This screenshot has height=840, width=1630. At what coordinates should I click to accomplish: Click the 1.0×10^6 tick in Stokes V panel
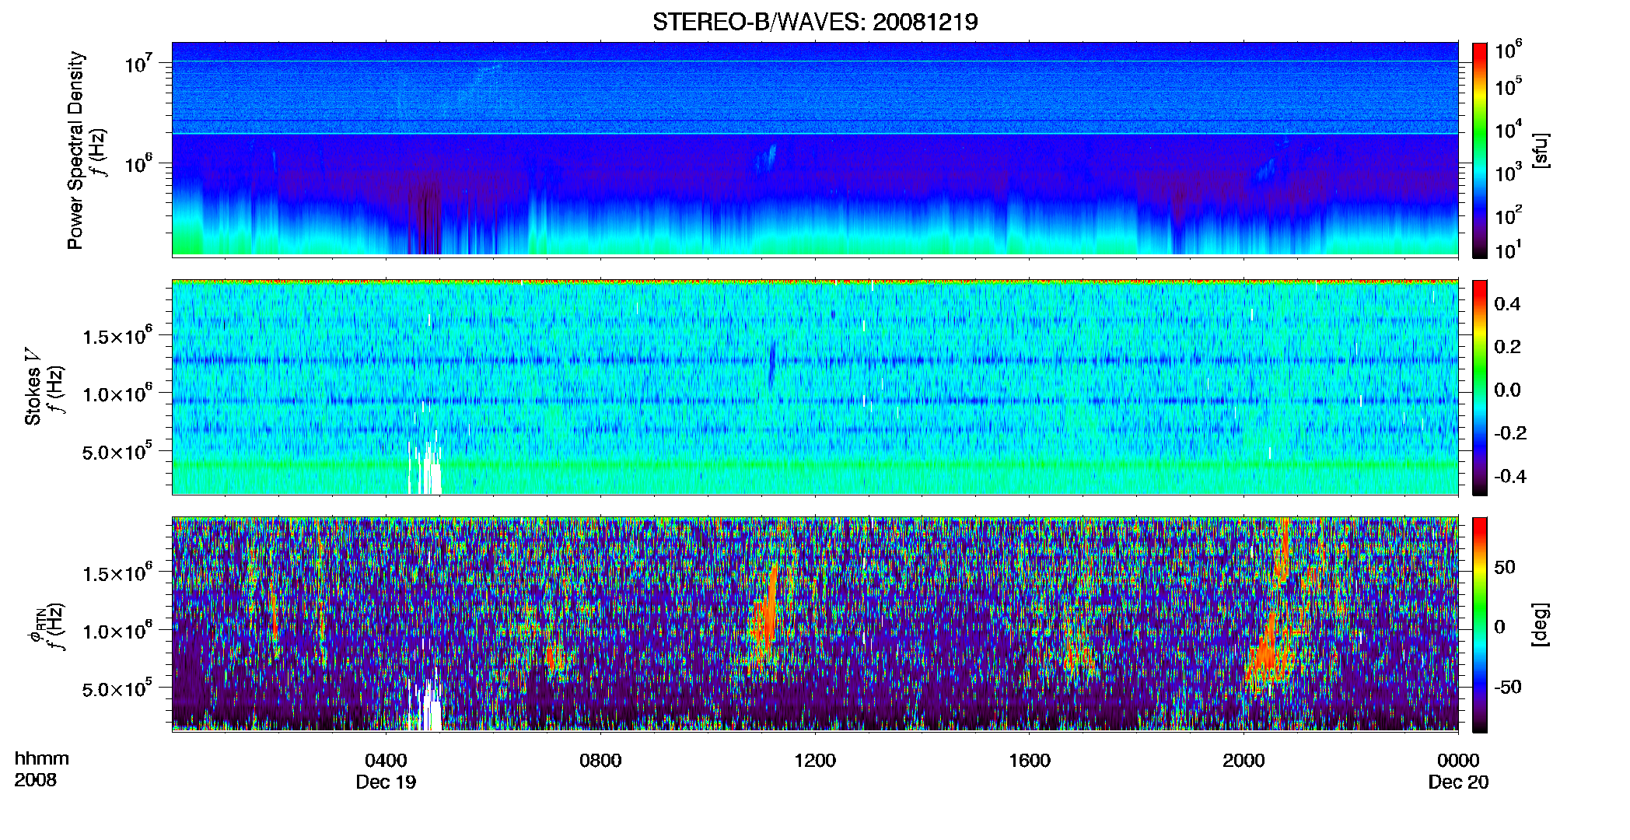coord(117,394)
